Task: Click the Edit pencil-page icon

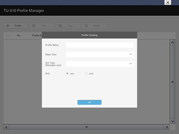Action: (34, 26)
